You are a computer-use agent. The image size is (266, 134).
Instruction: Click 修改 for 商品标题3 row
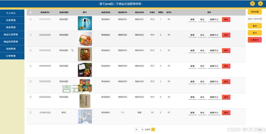202,51
